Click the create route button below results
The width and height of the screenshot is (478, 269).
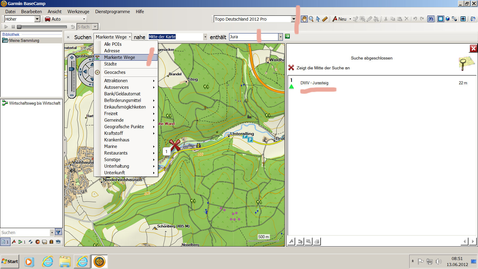tap(300, 241)
